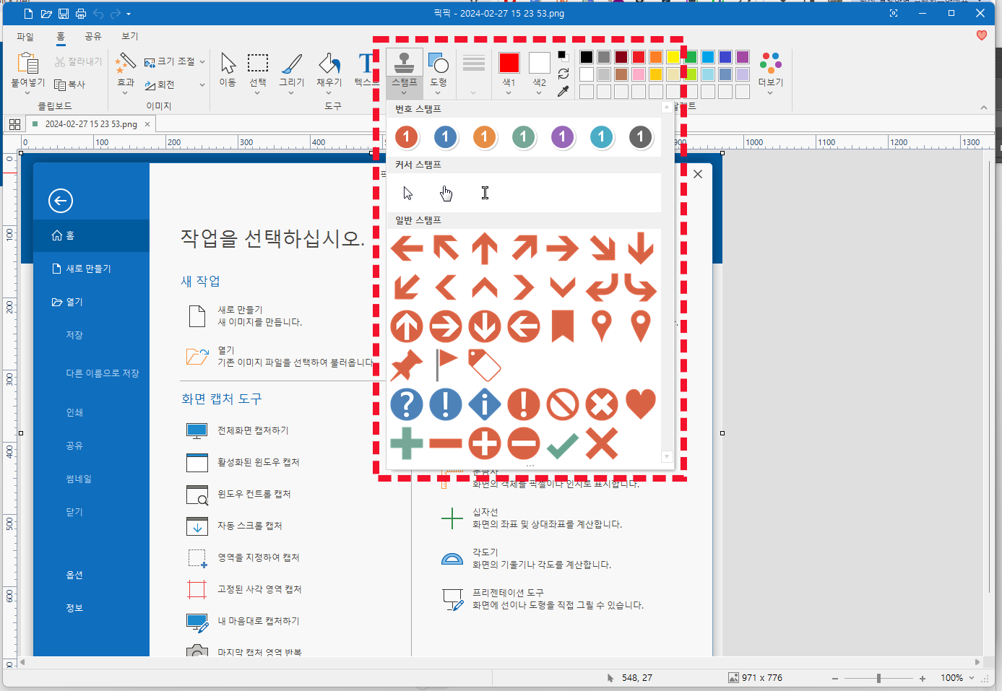Add the orange heart stamp
The height and width of the screenshot is (691, 1002).
(x=641, y=403)
